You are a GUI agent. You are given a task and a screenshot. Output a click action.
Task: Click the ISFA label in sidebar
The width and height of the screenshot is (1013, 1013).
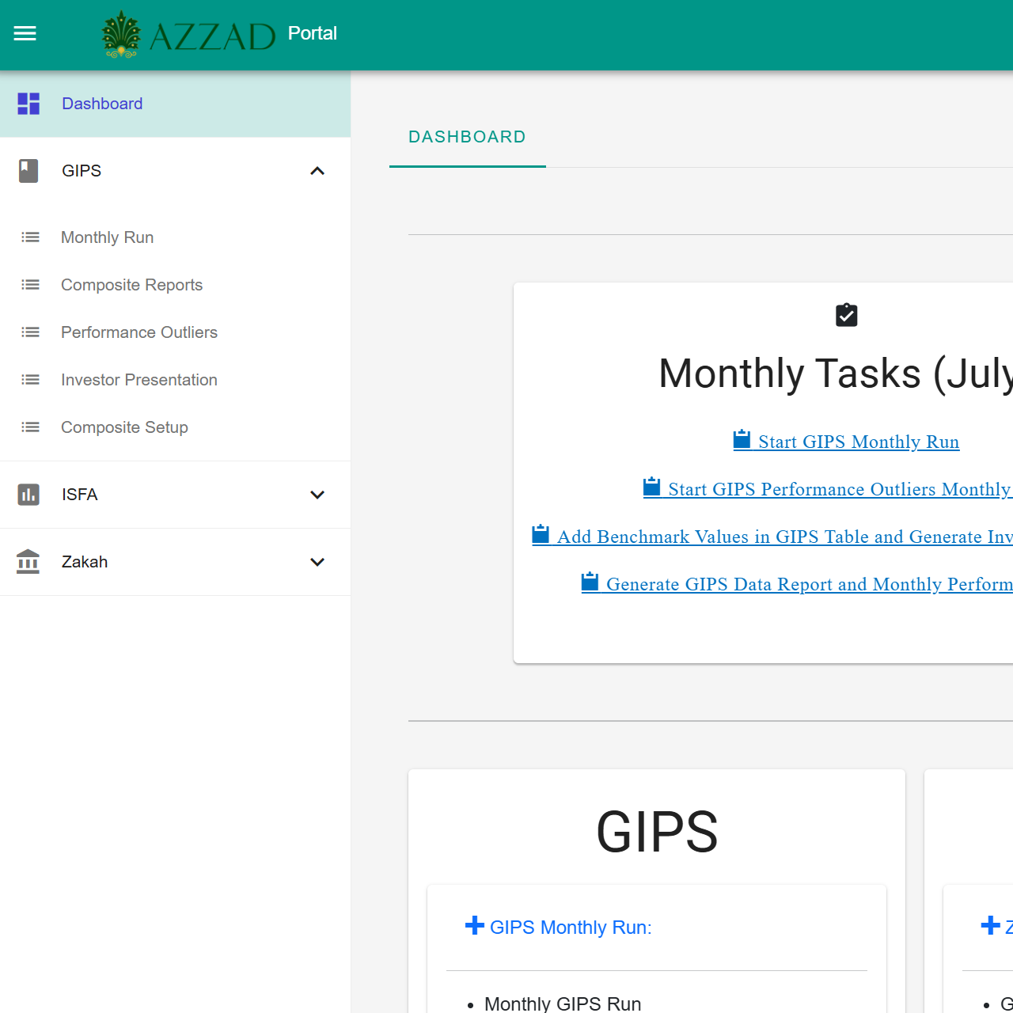coord(80,495)
